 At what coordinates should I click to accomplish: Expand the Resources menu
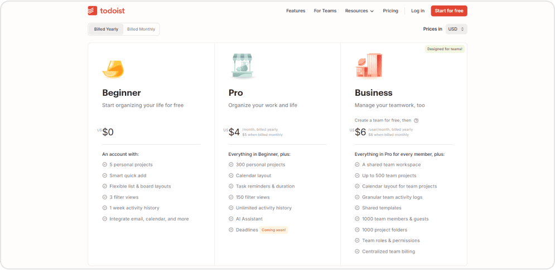359,11
